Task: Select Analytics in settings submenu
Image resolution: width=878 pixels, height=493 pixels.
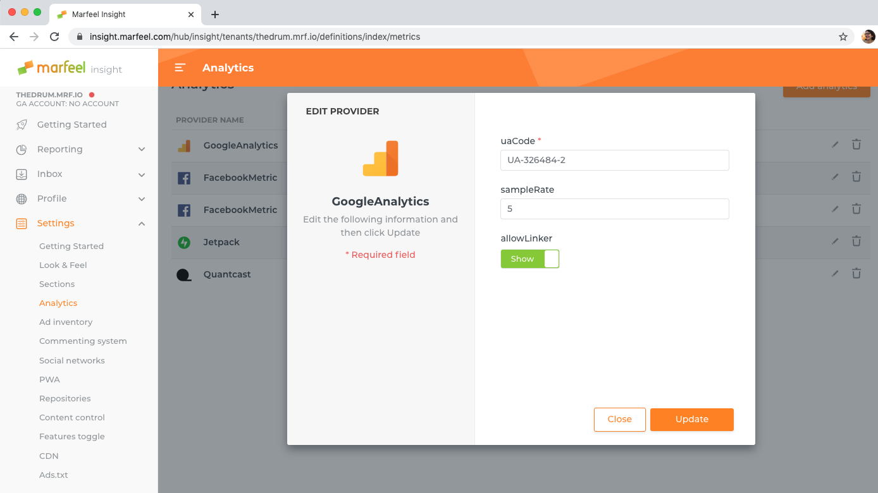Action: (x=58, y=303)
